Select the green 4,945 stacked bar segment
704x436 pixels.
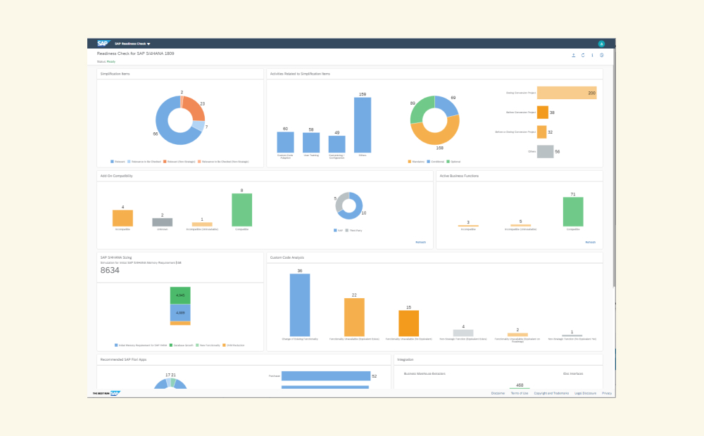point(180,295)
